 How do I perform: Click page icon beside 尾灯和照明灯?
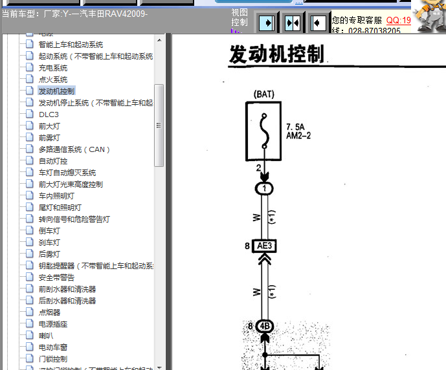30,207
